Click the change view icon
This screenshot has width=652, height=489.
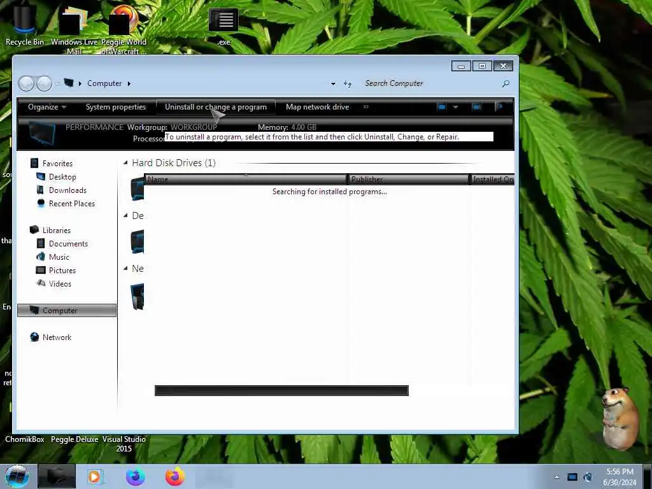coord(442,107)
